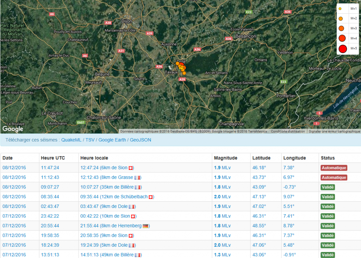Screen dimensions: 361x258
Task: Click the Dijon city label on map
Action: [127, 21]
